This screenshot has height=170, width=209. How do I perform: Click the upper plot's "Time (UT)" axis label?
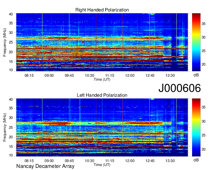[x=102, y=79]
